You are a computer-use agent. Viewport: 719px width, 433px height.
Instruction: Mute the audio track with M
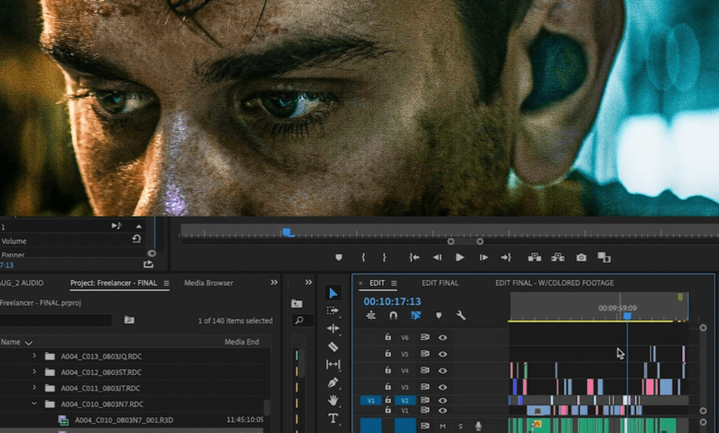tap(442, 427)
